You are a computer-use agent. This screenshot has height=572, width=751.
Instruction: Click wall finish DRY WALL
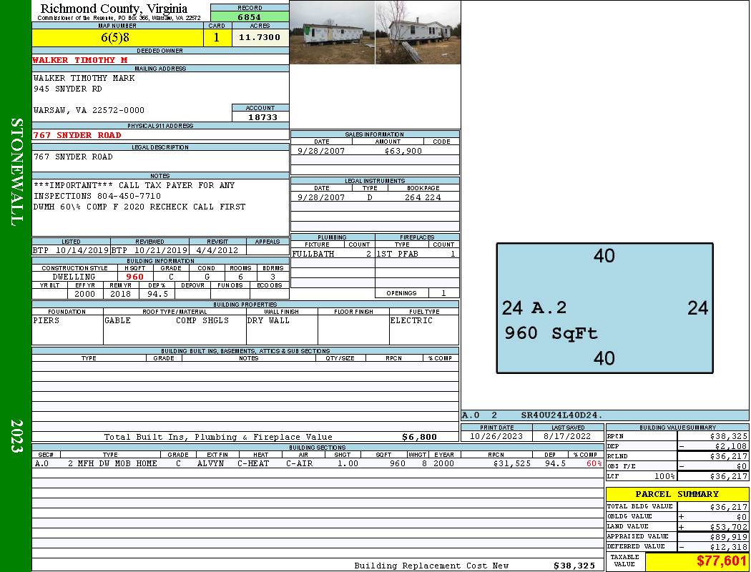pyautogui.click(x=268, y=320)
